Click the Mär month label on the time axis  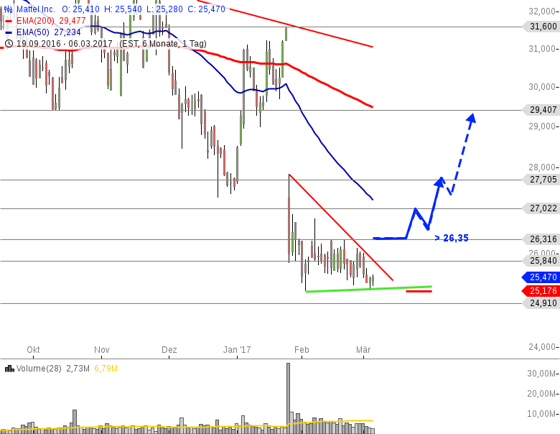(x=363, y=350)
